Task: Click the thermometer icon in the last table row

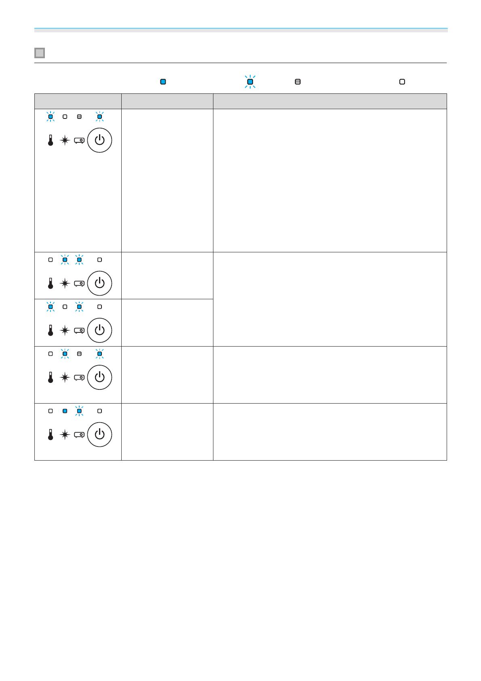Action: coord(51,435)
